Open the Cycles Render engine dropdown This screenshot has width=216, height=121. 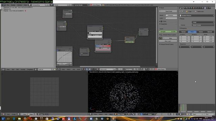click(x=81, y=5)
